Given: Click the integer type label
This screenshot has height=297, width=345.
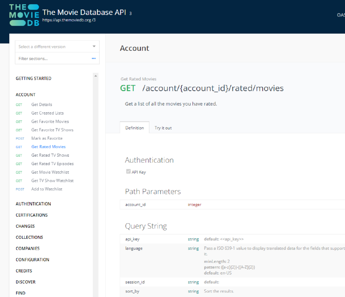Looking at the screenshot, I should 195,205.
